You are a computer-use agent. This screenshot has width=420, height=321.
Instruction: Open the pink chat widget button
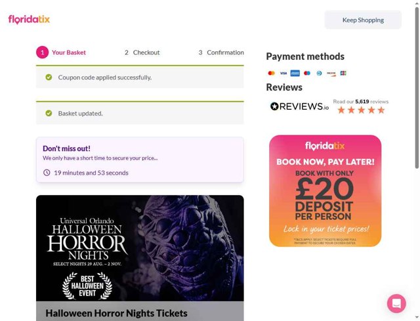396,303
